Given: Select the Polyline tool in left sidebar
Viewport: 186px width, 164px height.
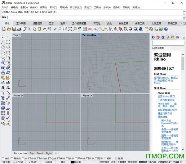Looking at the screenshot, I should (3, 42).
